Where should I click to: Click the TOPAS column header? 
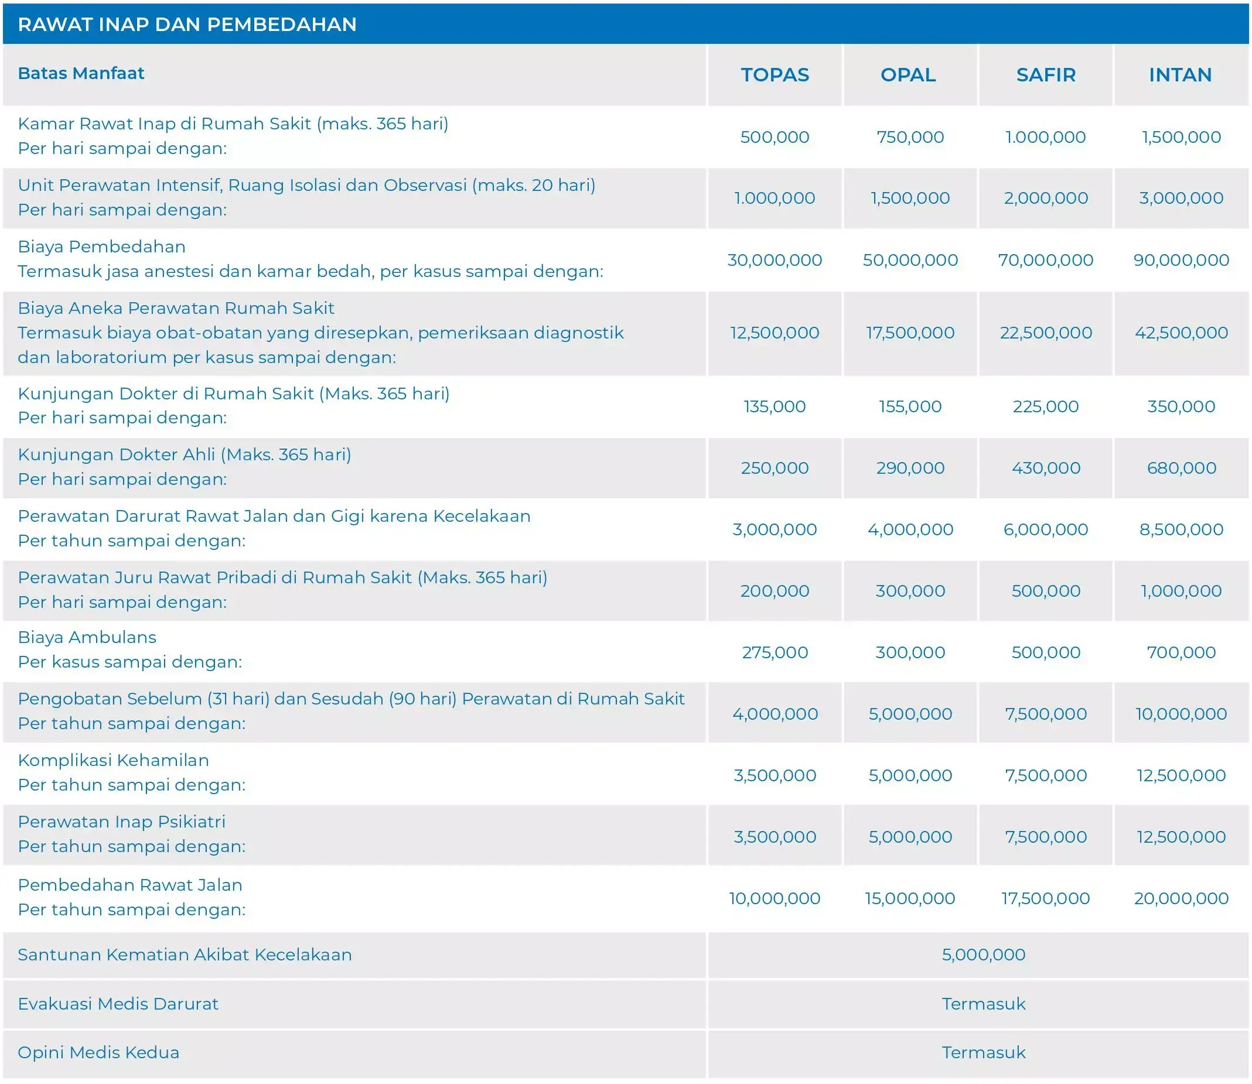click(x=775, y=75)
